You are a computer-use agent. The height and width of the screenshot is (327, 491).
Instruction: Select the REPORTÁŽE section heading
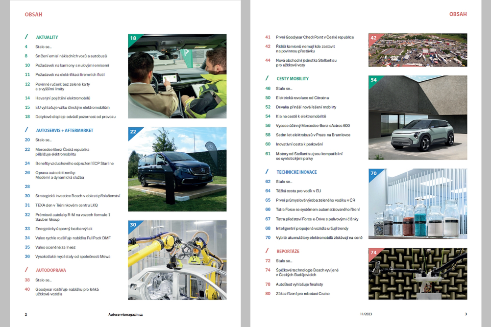coord(288,251)
